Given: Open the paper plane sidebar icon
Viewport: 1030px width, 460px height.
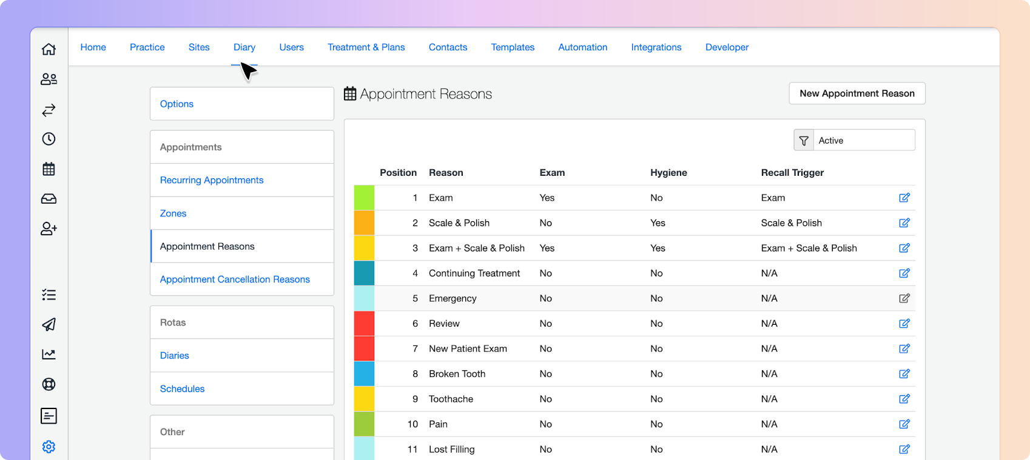Looking at the screenshot, I should (x=49, y=324).
